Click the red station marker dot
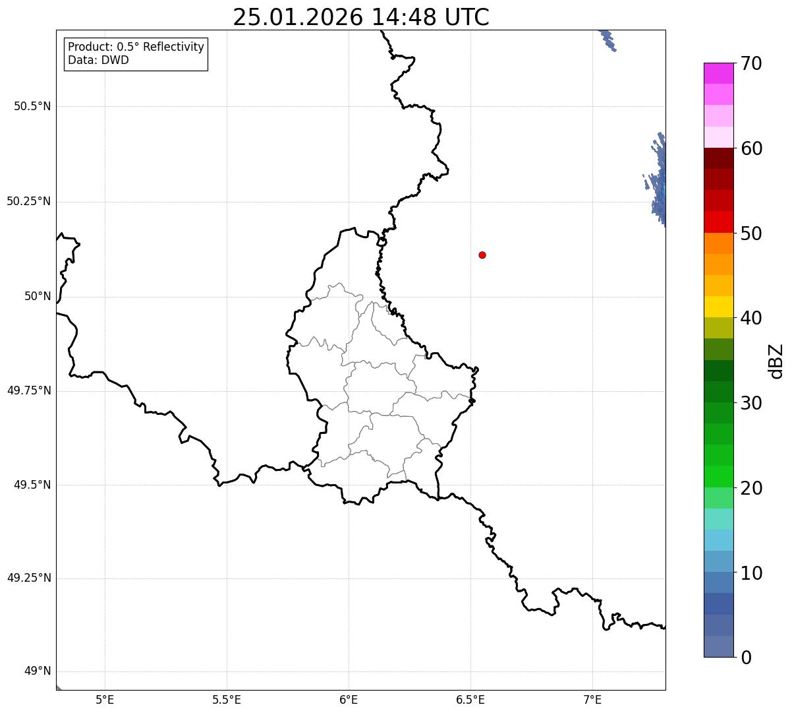This screenshot has height=713, width=792. (482, 255)
